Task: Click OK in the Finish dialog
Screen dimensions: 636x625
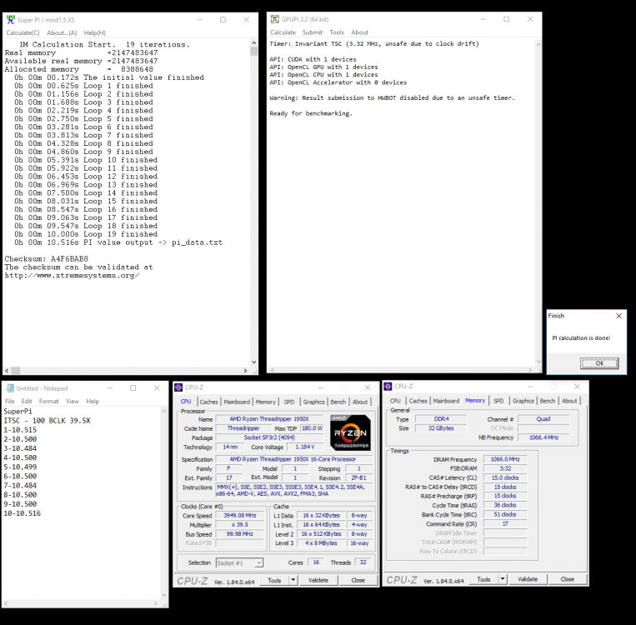Action: [x=599, y=363]
